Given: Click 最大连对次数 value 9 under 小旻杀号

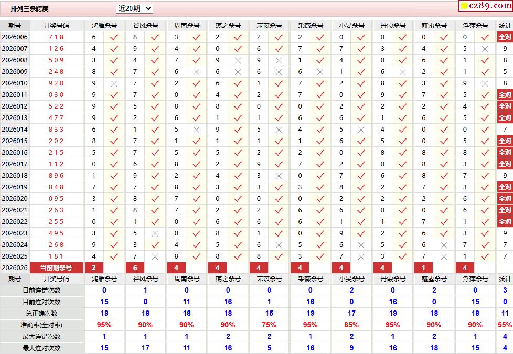Looking at the screenshot, I should tap(351, 348).
